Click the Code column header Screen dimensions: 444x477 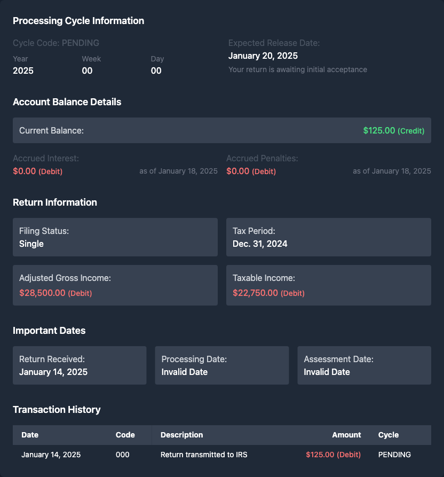[x=125, y=435]
